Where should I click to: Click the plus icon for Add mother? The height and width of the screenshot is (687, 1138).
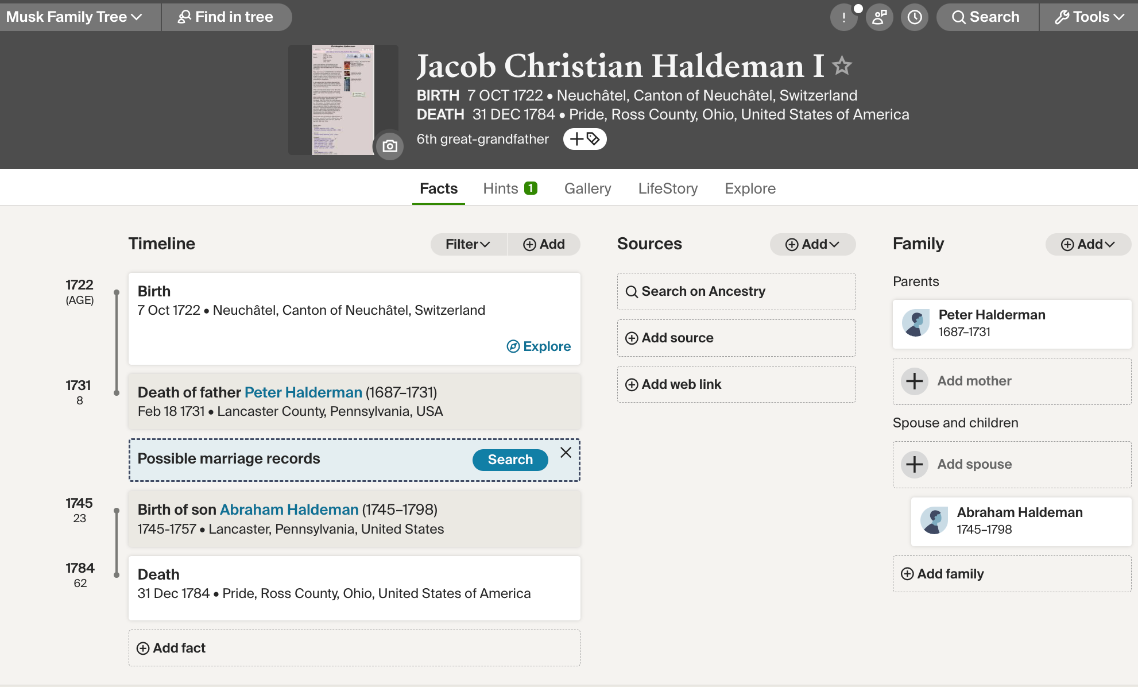915,381
